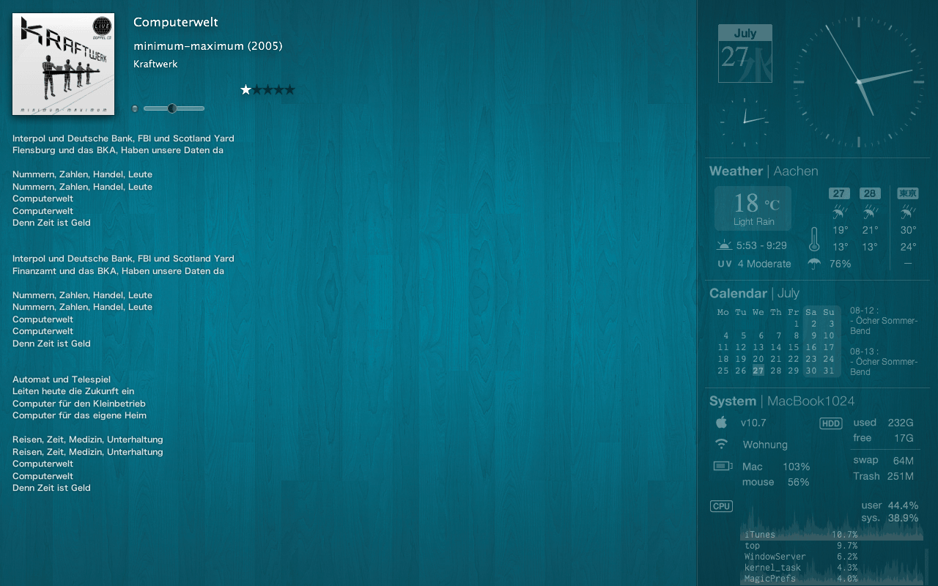Viewport: 938px width, 586px height.
Task: Click the Wohnung network name
Action: click(x=765, y=445)
